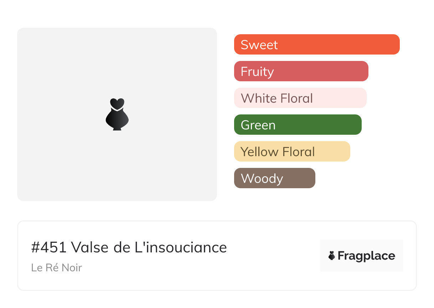Click the perfume bottle placeholder icon
Image resolution: width=434 pixels, height=308 pixels.
coord(117,114)
